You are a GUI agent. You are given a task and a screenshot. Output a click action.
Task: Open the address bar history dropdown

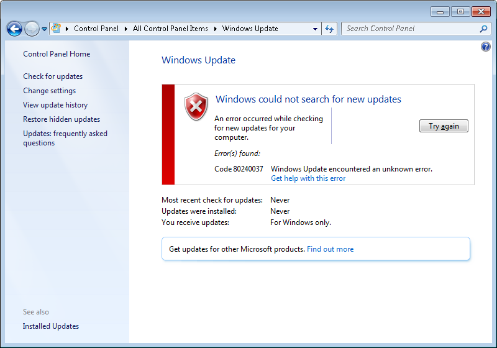(315, 29)
